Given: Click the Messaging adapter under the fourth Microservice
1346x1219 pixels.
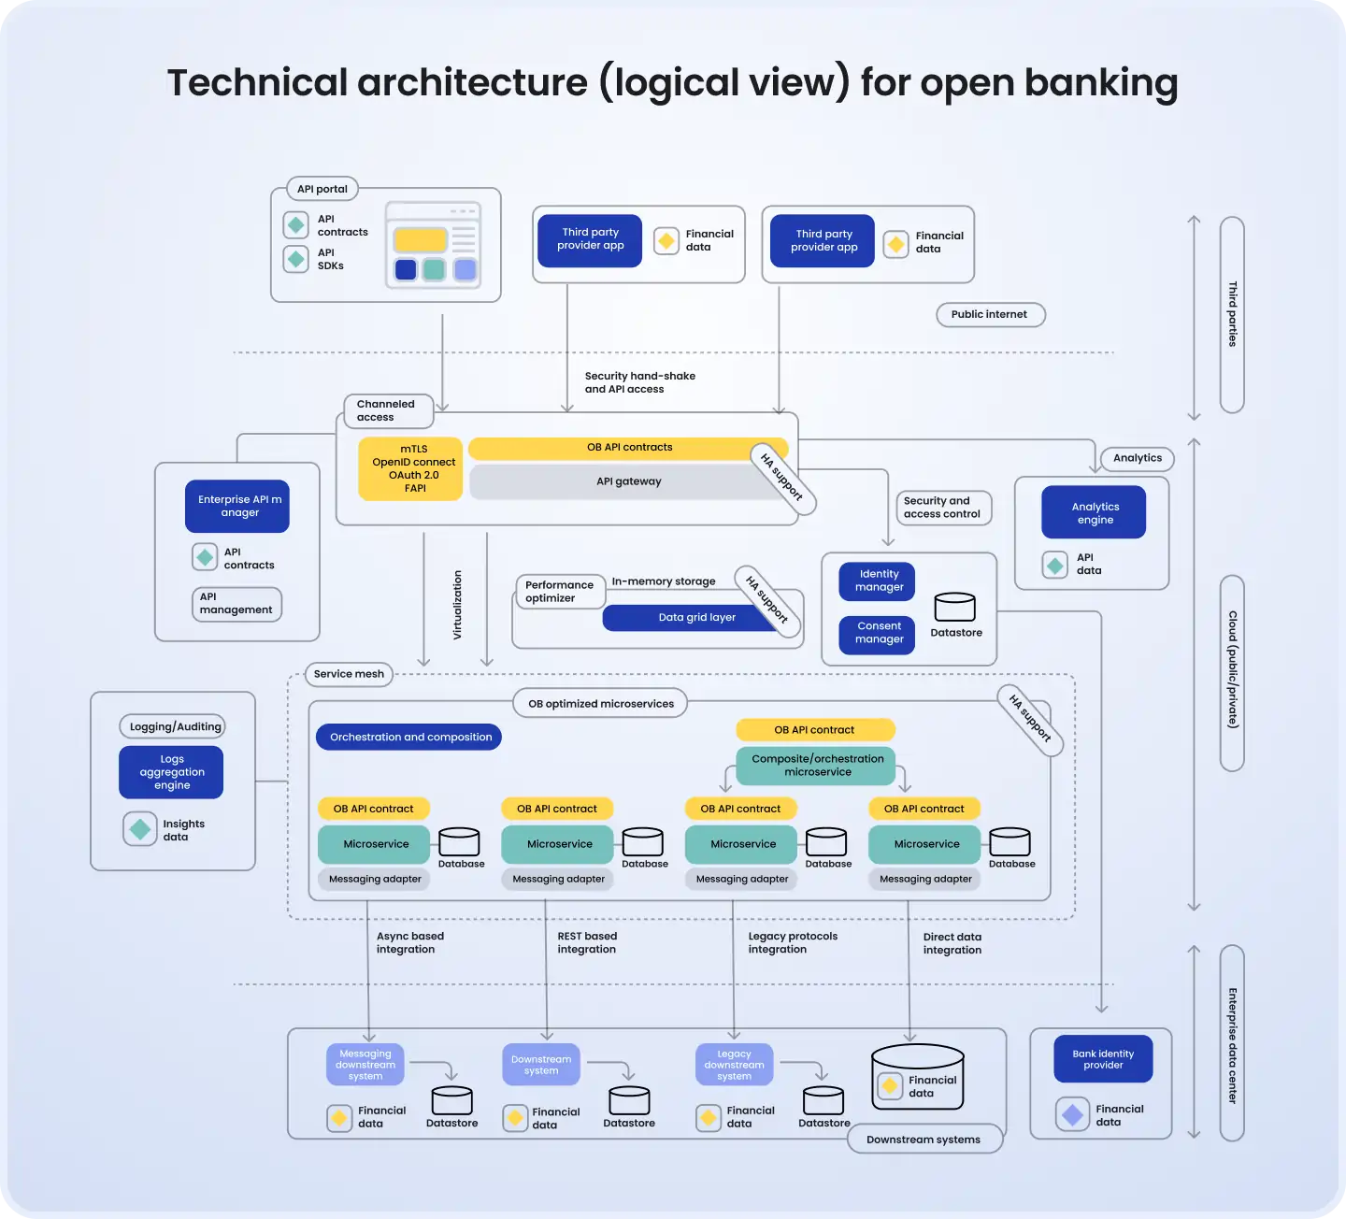Looking at the screenshot, I should [x=925, y=879].
